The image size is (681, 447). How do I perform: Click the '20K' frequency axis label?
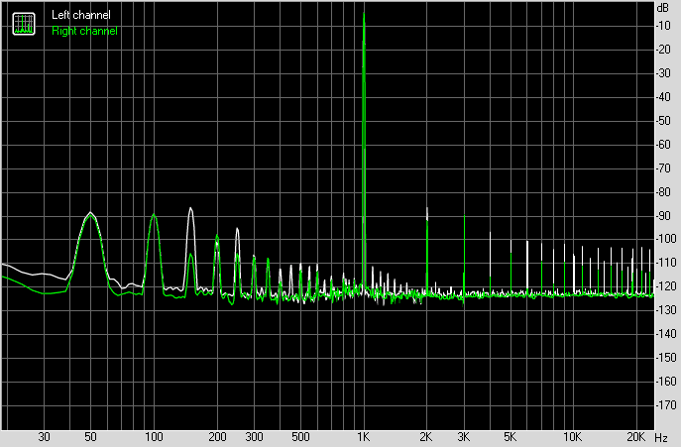point(635,437)
